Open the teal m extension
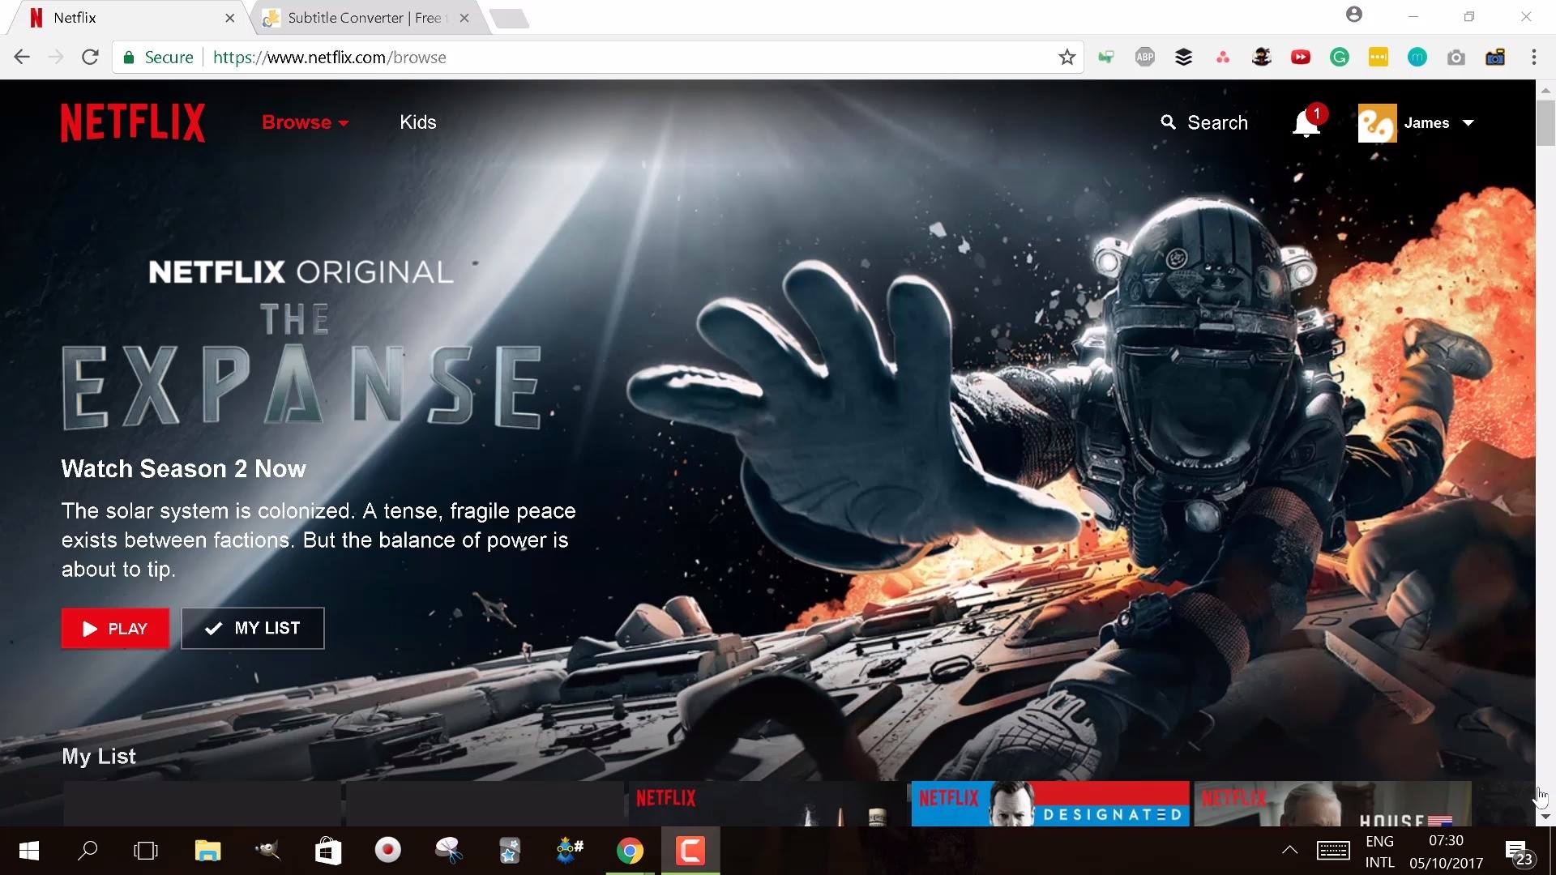Viewport: 1556px width, 875px height. [x=1417, y=58]
